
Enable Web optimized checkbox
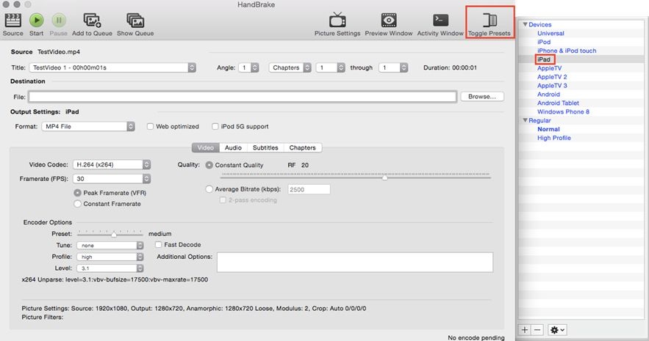coord(150,126)
